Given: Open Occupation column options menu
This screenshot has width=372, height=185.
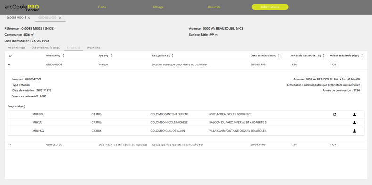Looking at the screenshot, I should pyautogui.click(x=172, y=56).
